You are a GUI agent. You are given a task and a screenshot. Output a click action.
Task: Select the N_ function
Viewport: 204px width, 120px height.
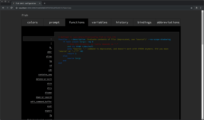click(x=50, y=48)
